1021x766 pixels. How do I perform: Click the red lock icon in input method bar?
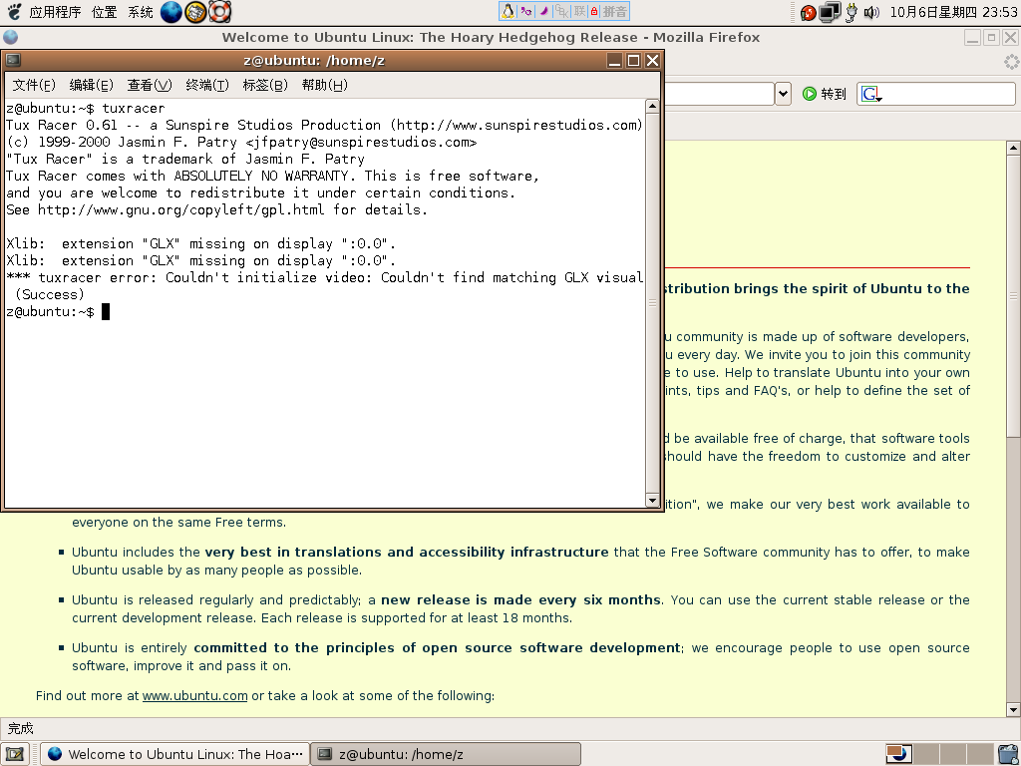[594, 11]
